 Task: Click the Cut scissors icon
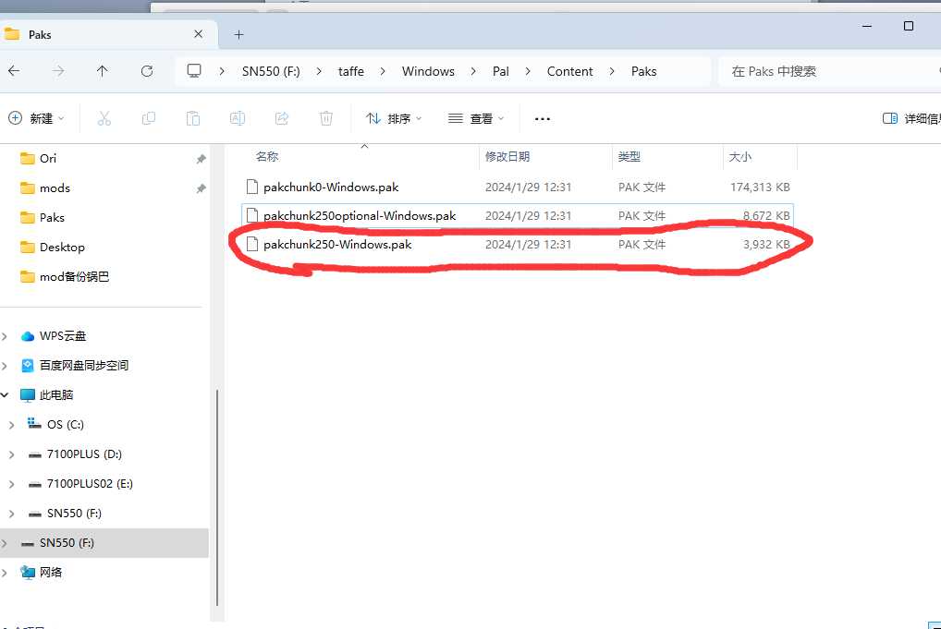104,118
